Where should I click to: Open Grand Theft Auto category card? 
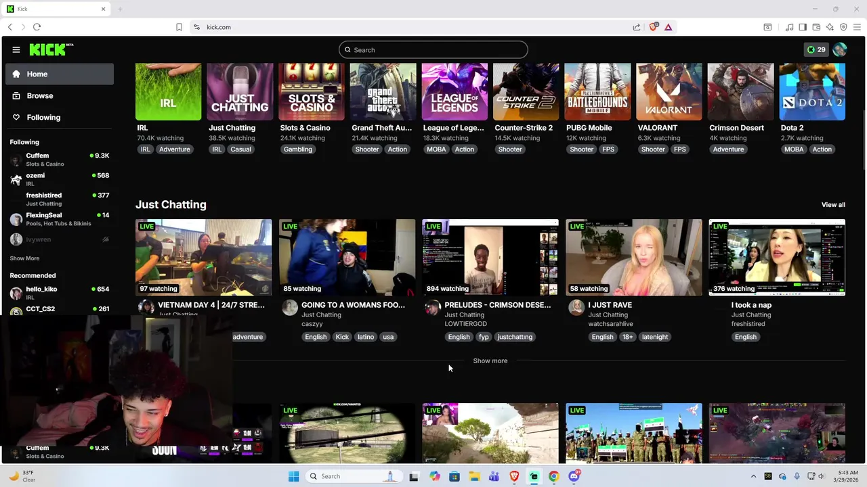coord(383,91)
